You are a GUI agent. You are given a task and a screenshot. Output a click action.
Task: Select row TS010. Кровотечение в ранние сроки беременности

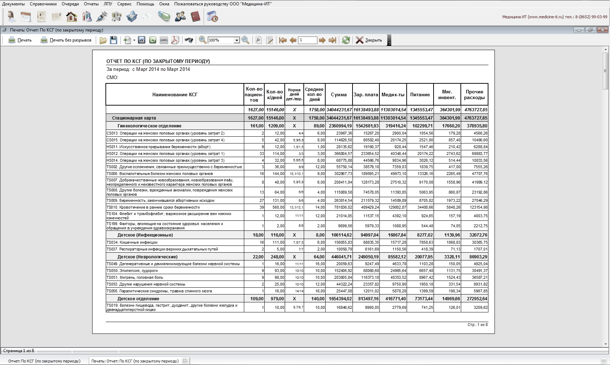[x=297, y=207]
